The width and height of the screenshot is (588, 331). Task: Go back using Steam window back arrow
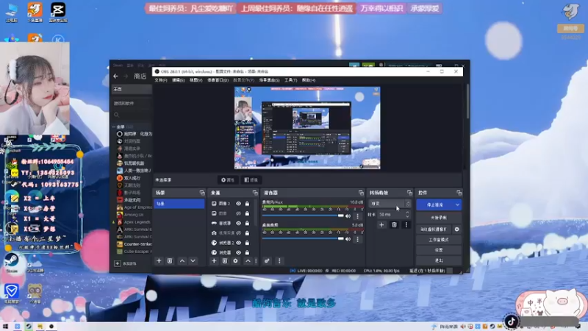pos(115,76)
